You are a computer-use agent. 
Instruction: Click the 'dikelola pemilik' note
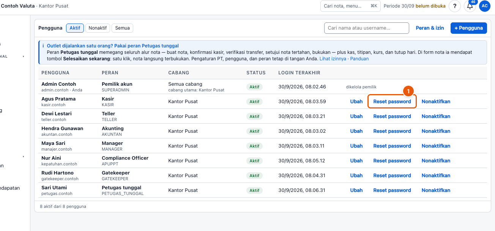pos(361,87)
